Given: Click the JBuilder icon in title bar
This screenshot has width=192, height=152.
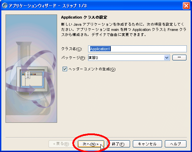Looking at the screenshot, I should click(x=5, y=6).
